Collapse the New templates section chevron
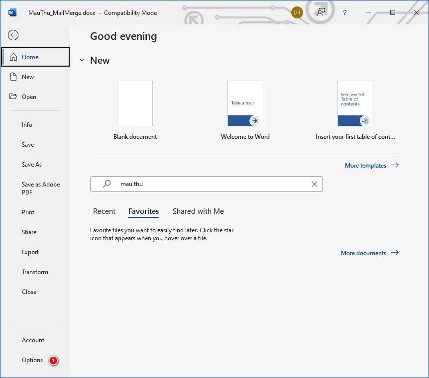This screenshot has height=378, width=429. point(82,60)
